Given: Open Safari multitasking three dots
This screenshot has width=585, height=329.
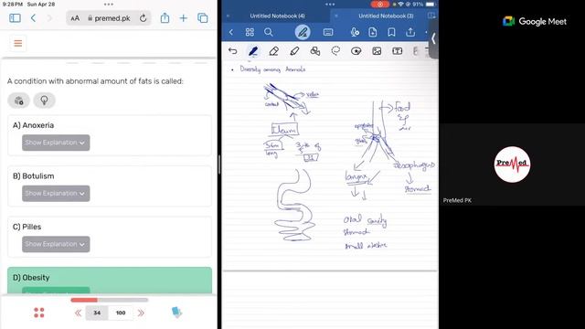Looking at the screenshot, I should click(x=109, y=5).
